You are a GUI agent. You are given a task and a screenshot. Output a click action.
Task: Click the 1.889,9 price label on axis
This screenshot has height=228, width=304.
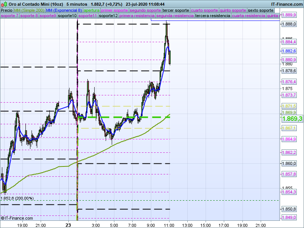point(289,15)
